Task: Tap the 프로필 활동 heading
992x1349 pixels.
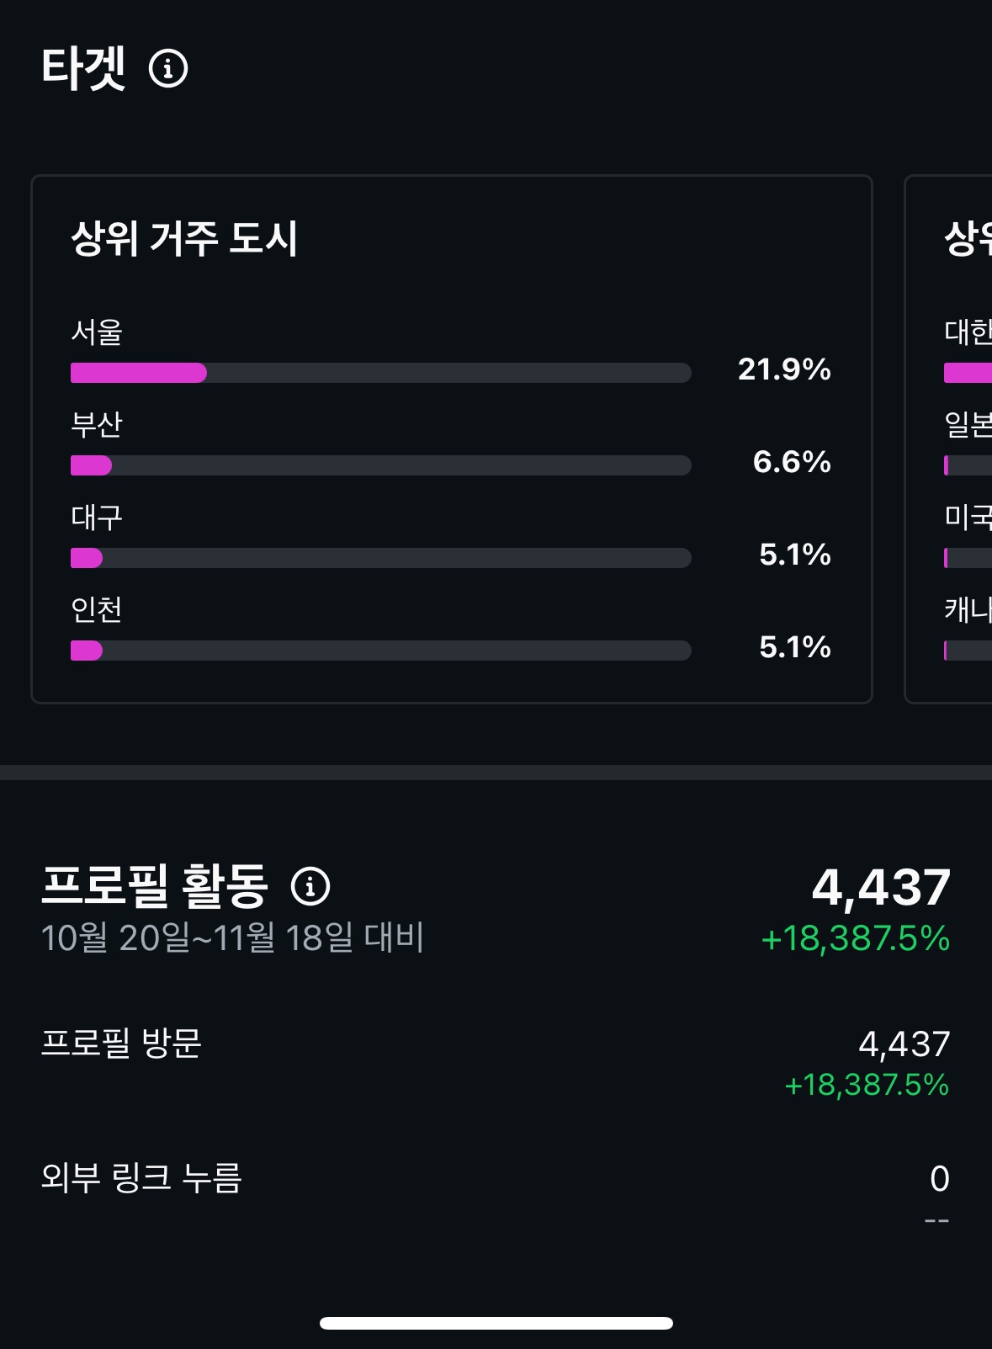Action: [x=155, y=886]
